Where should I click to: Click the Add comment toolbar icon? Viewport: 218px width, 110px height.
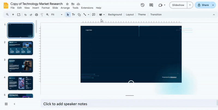pyautogui.click(x=93, y=15)
